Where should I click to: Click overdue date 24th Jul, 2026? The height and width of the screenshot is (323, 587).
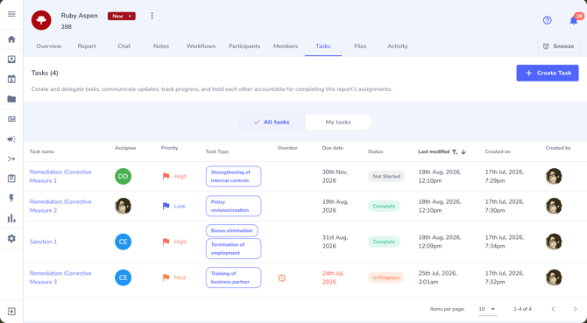[x=333, y=277]
